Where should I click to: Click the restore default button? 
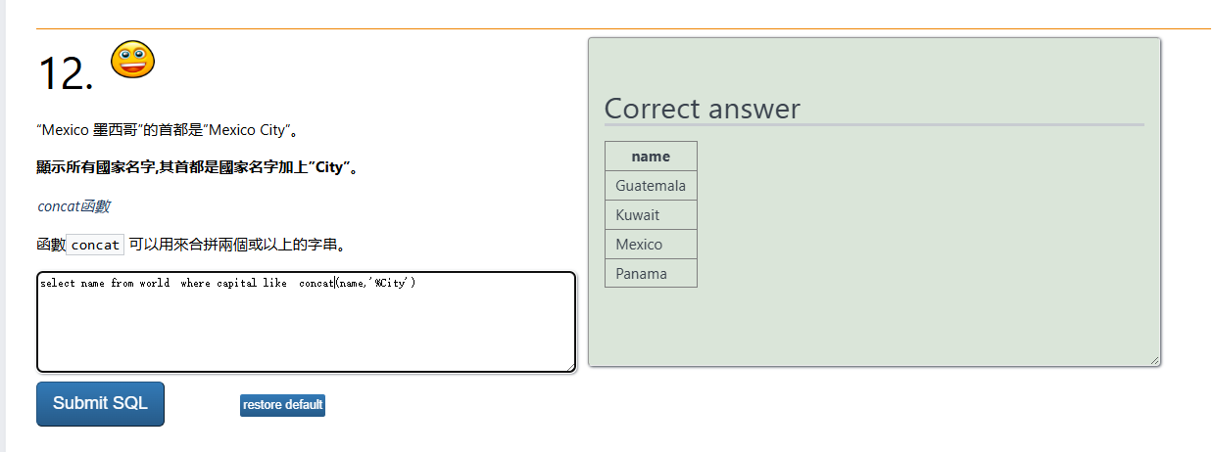pos(282,405)
